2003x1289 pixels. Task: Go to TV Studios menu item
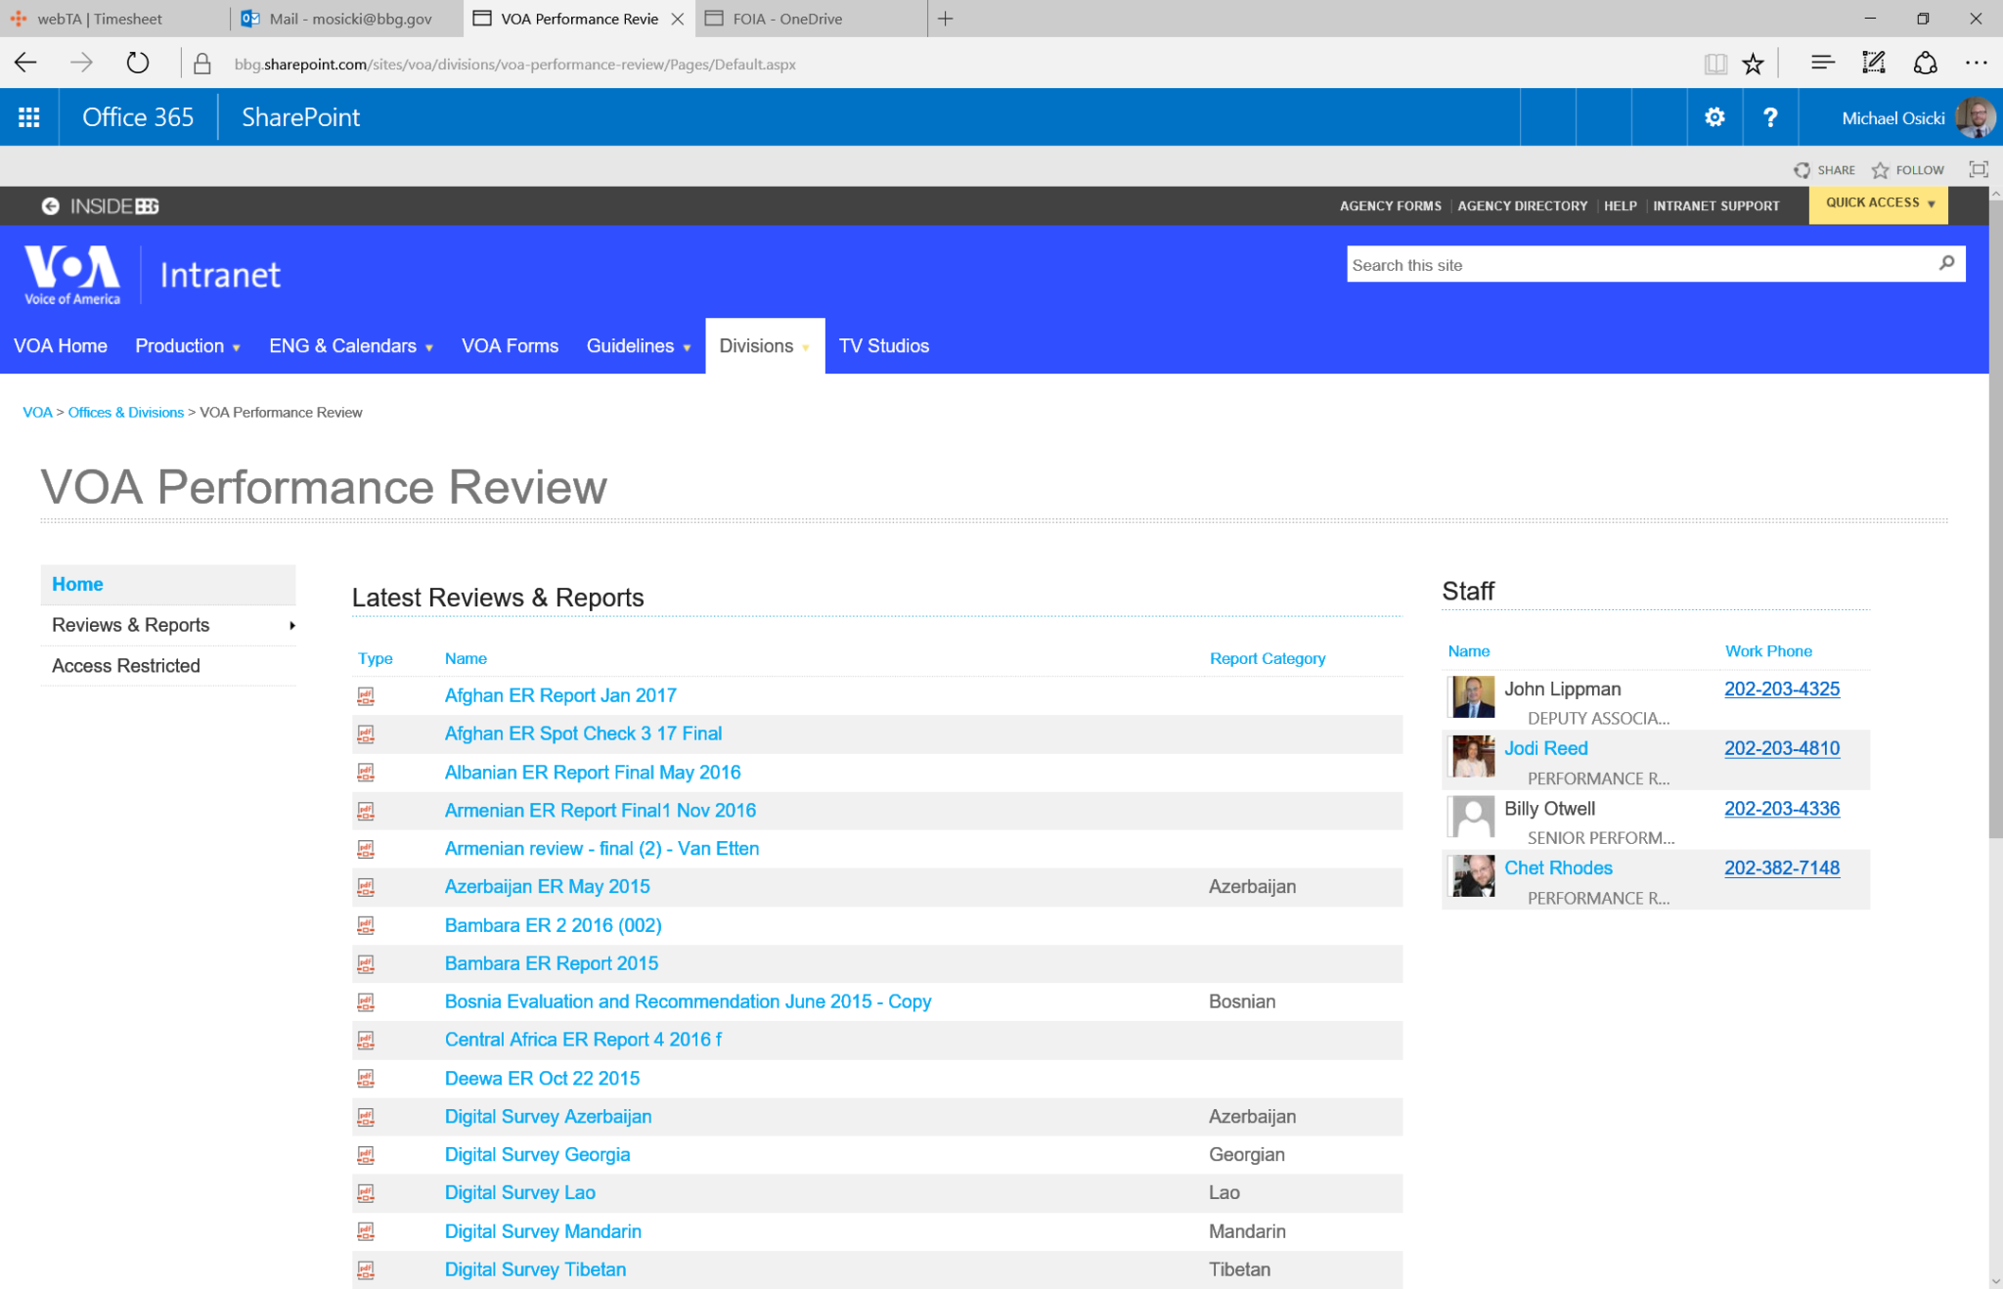point(883,346)
